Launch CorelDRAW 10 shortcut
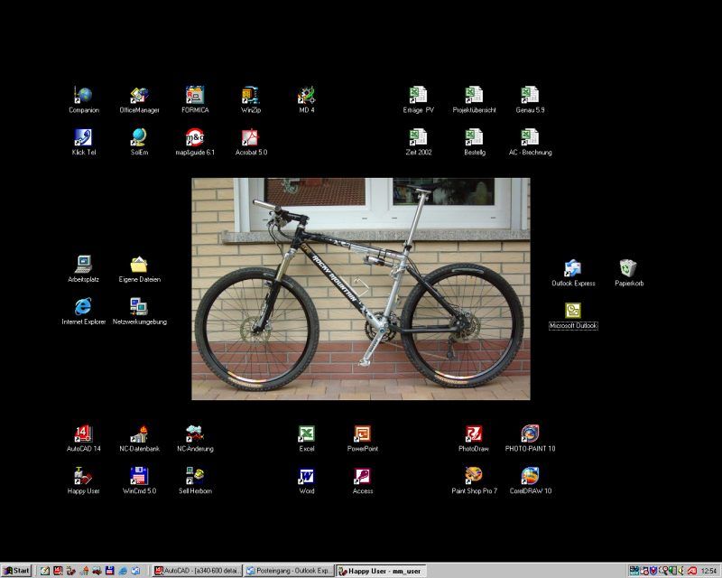722x578 pixels. point(530,477)
